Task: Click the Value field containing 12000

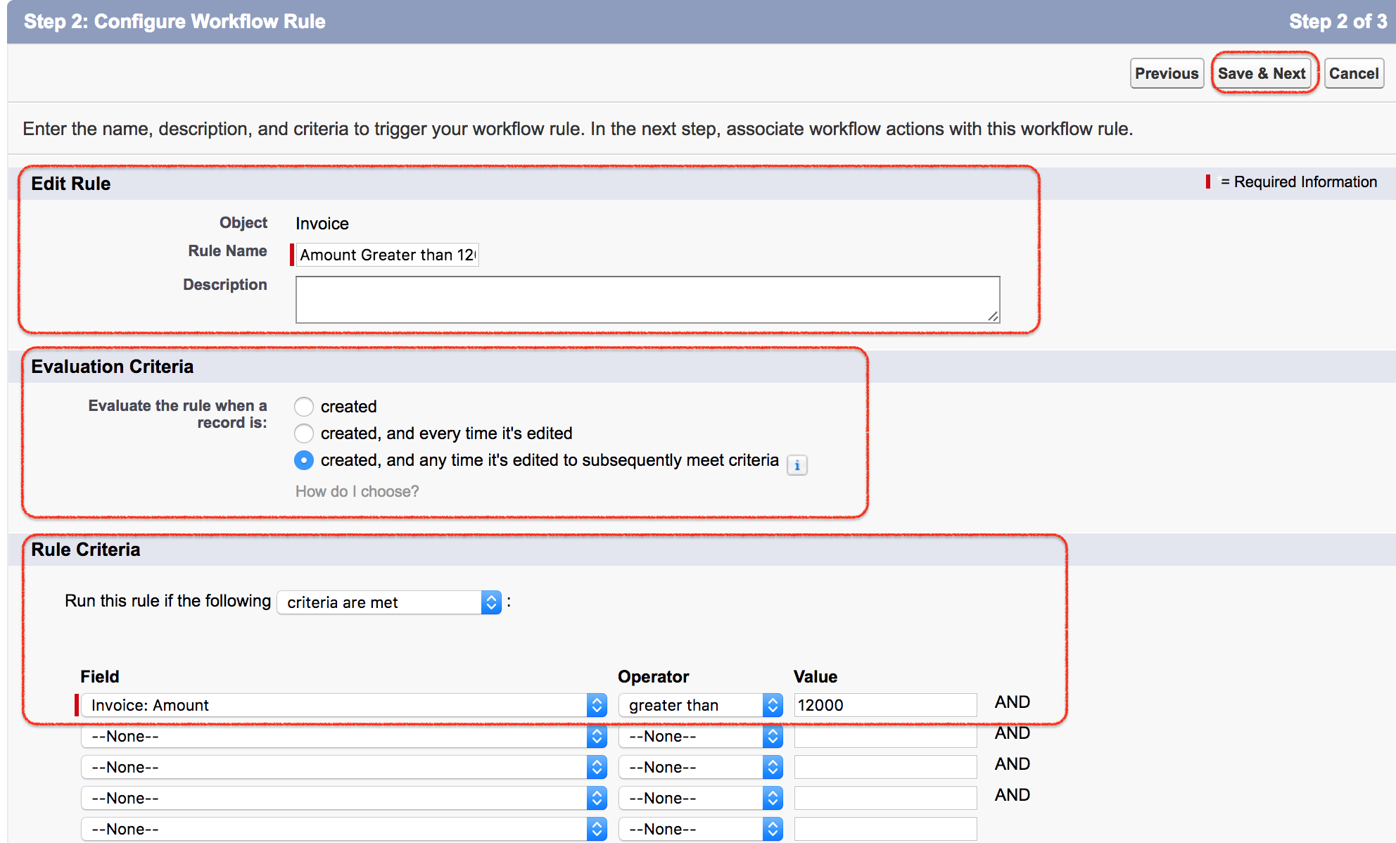Action: click(x=885, y=705)
